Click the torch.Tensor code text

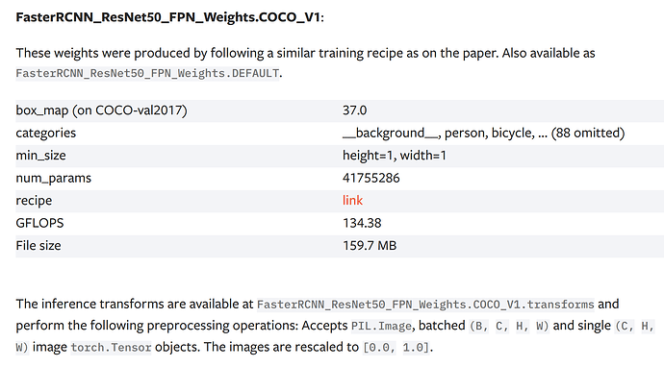[111, 348]
